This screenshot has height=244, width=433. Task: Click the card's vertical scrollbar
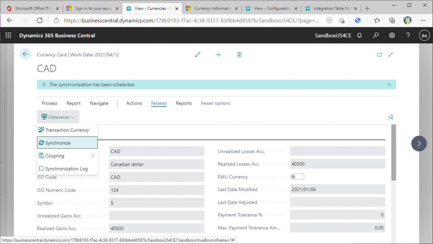click(394, 152)
